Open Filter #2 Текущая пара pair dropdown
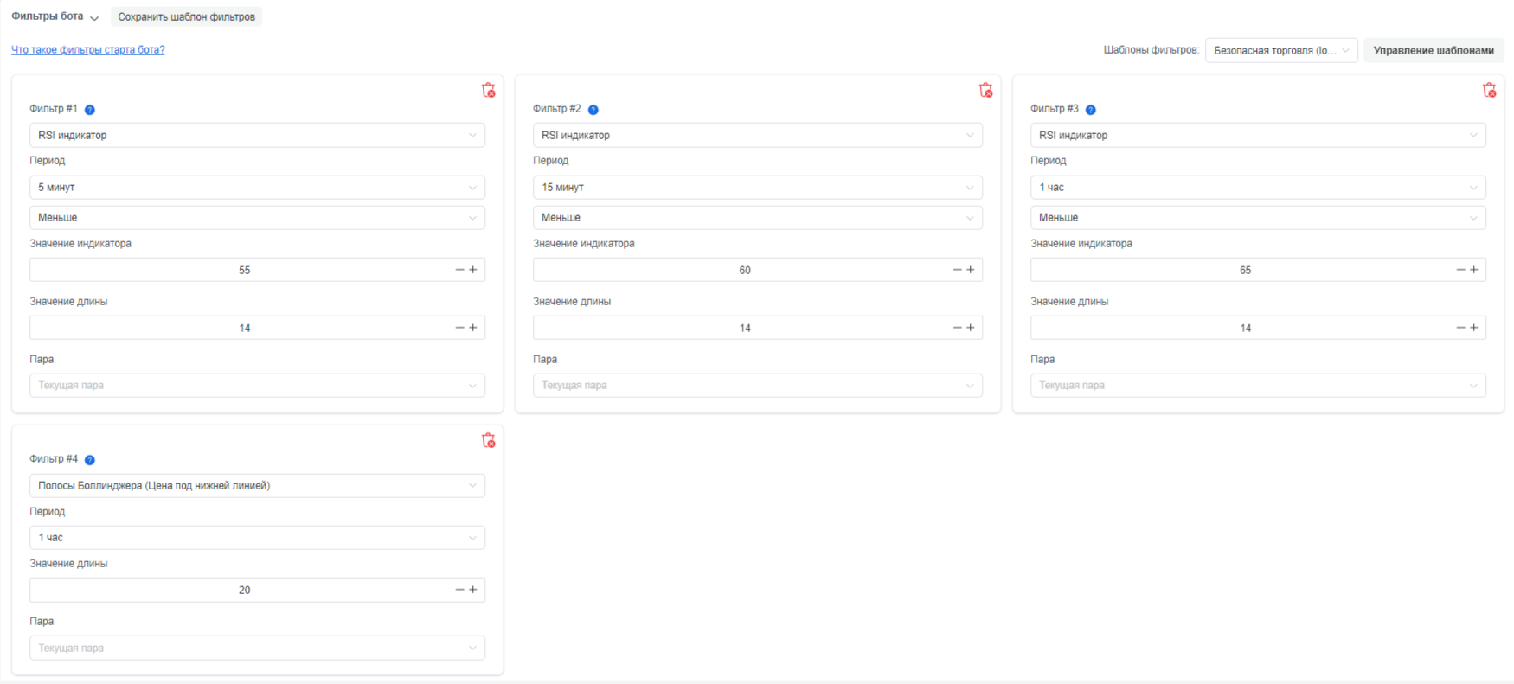 758,385
